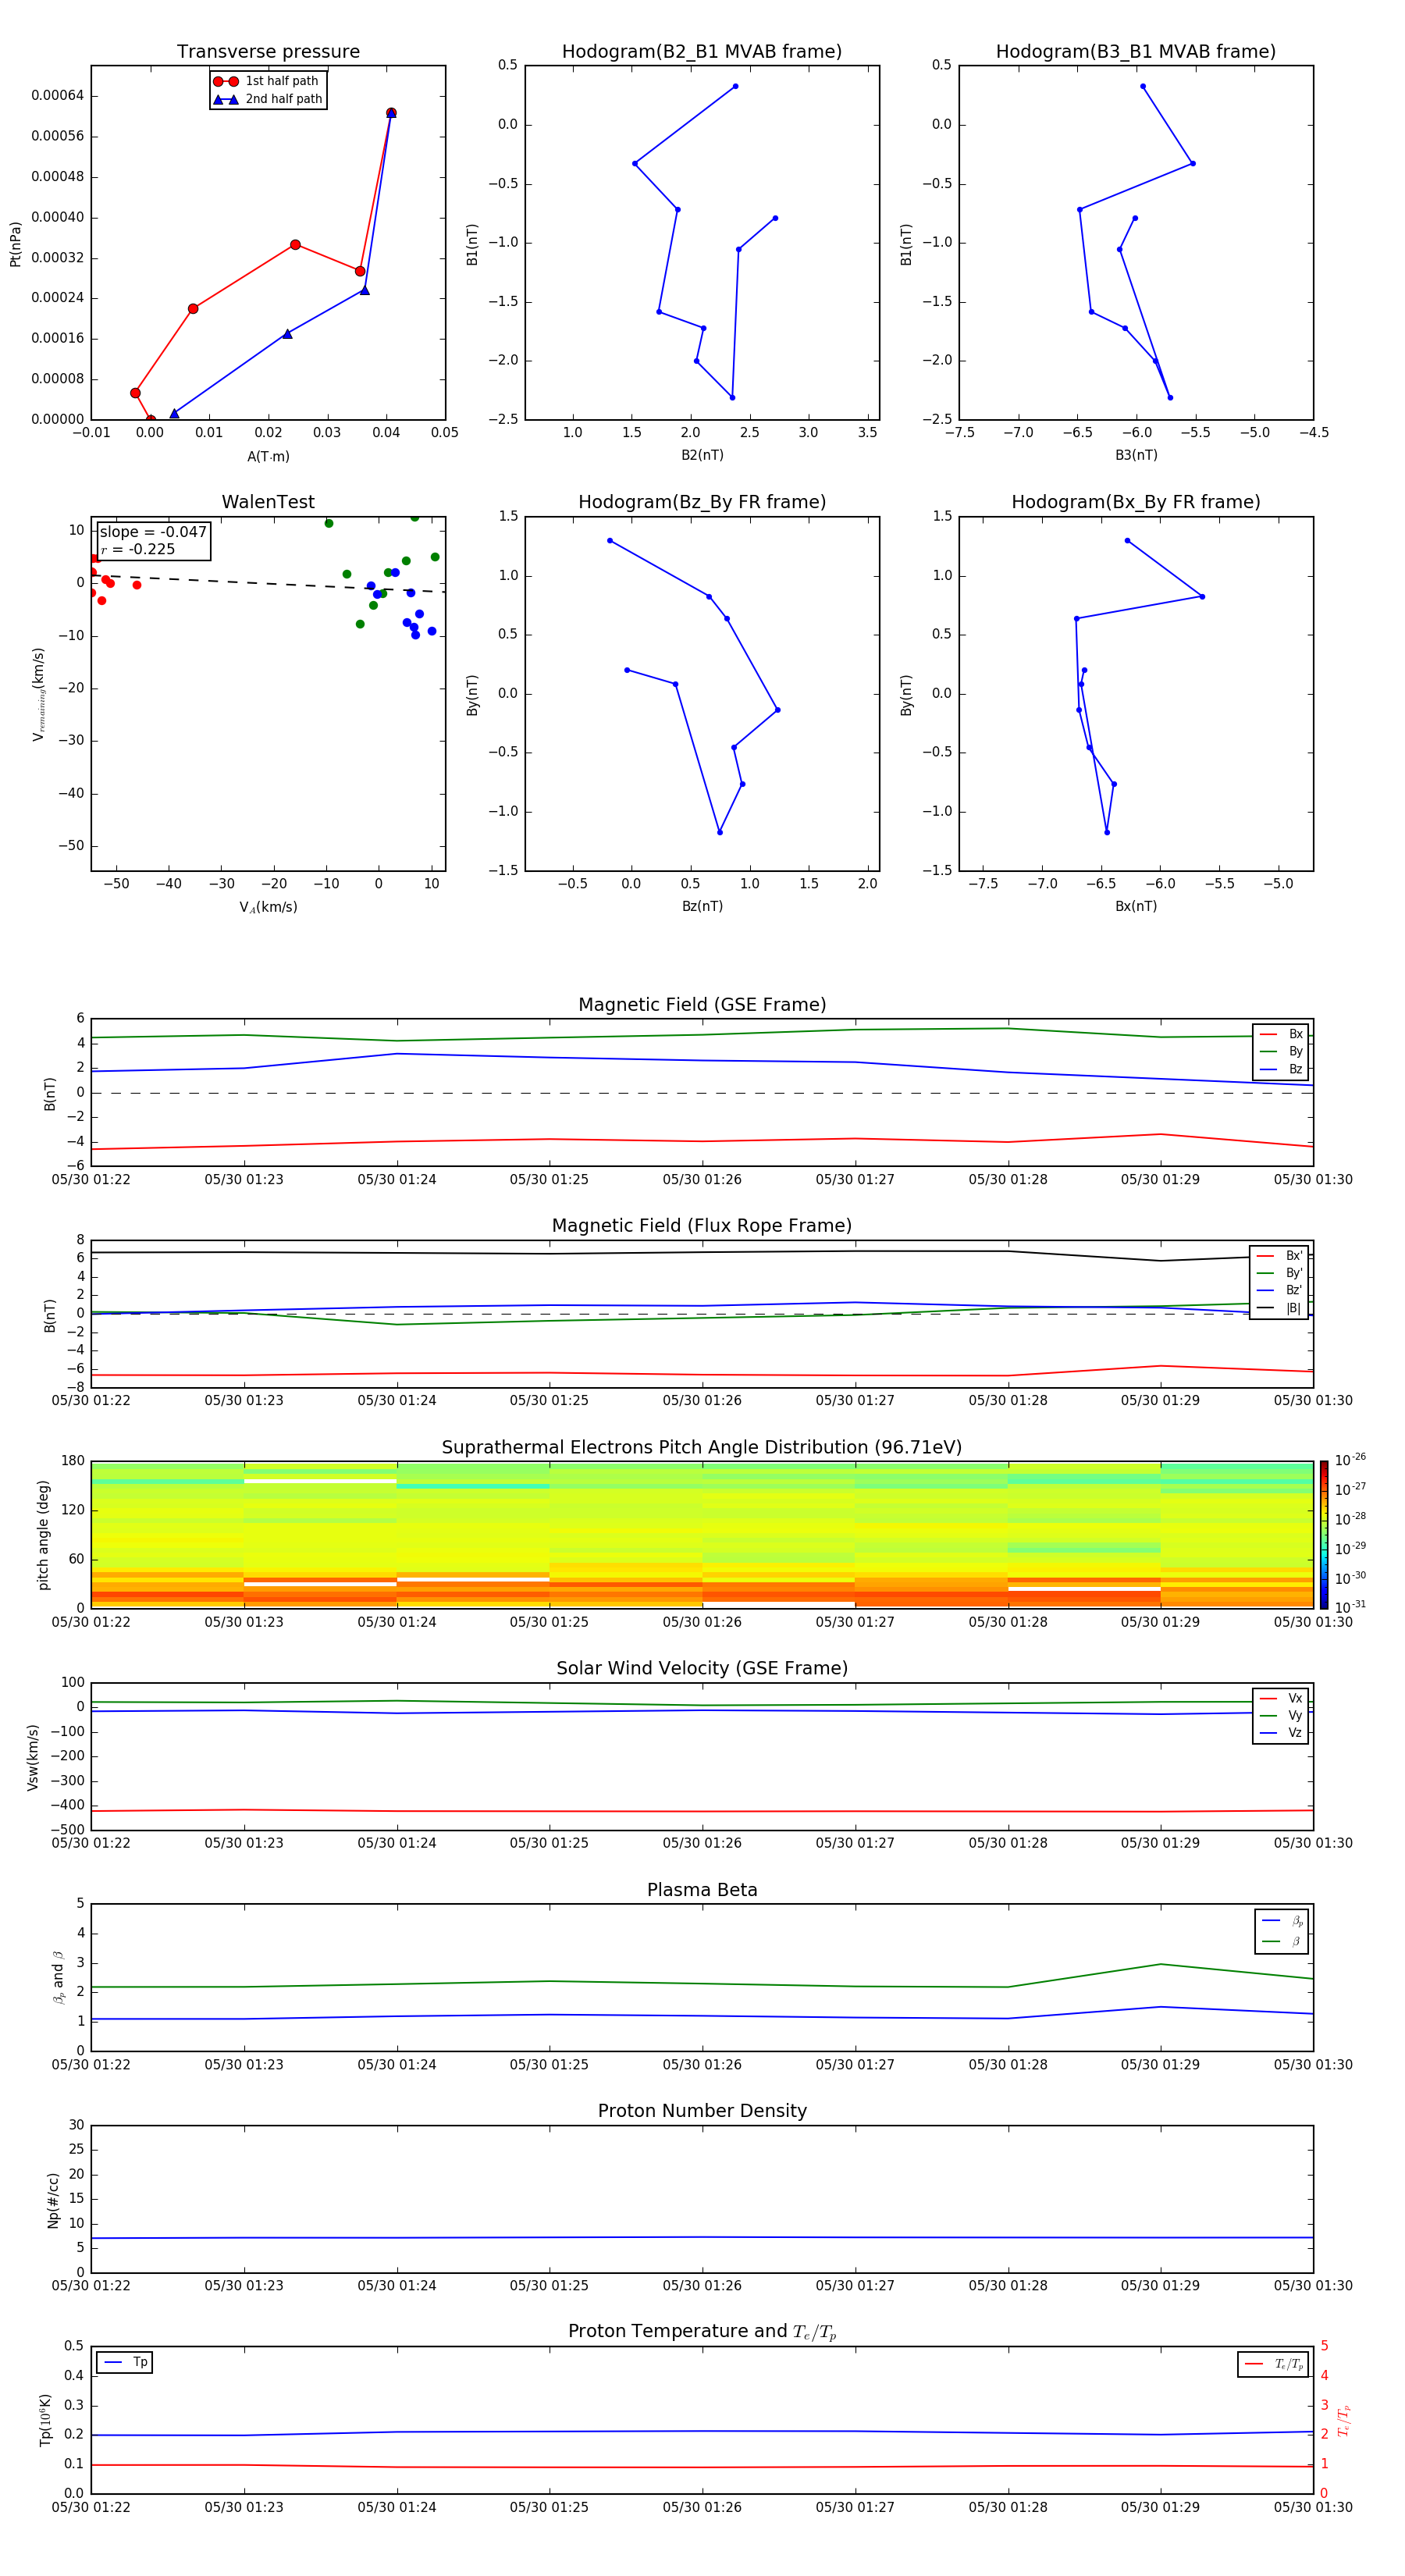Click the 'Hodogram(Bx_By FR frame)' title
The image size is (1405, 2576).
[1136, 502]
